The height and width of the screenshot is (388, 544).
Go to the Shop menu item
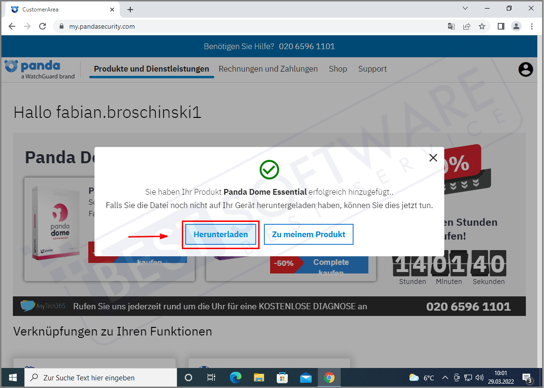coord(338,69)
